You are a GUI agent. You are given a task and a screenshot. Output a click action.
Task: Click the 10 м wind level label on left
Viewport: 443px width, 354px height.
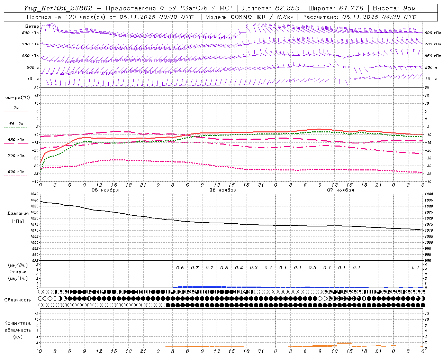[x=34, y=79]
